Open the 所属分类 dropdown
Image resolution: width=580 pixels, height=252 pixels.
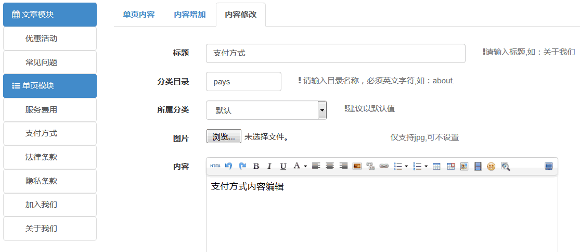tap(322, 110)
